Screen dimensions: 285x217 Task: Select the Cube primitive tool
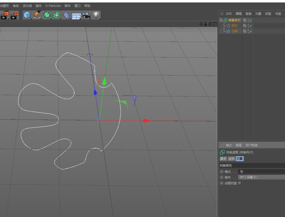click(x=27, y=15)
